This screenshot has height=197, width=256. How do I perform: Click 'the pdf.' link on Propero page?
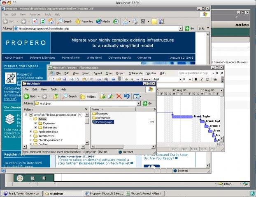[x=10, y=98]
